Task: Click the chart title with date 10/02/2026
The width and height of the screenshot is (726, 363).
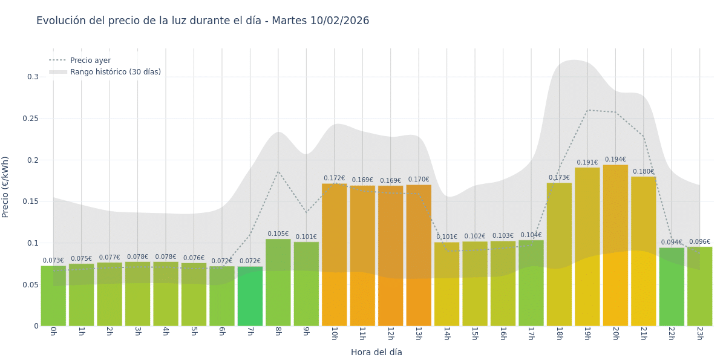Action: (x=203, y=21)
